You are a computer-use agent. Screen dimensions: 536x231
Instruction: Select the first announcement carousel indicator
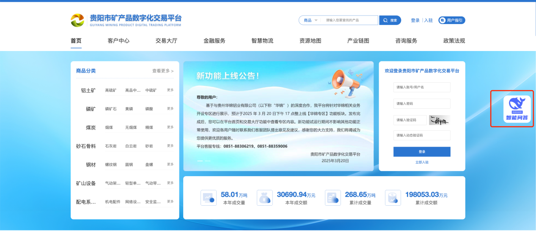[x=200, y=161]
